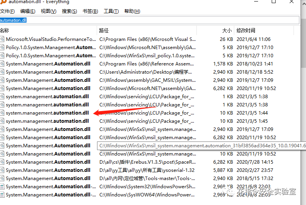This screenshot has width=306, height=205.
Task: Open the 书签(B) menu
Action: pos(90,11)
